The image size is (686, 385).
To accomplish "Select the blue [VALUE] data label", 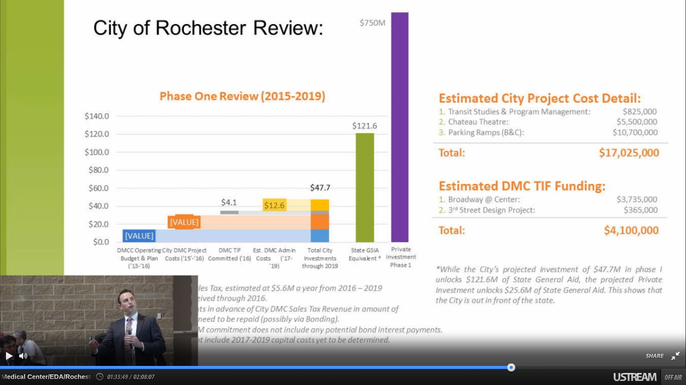I will click(139, 236).
